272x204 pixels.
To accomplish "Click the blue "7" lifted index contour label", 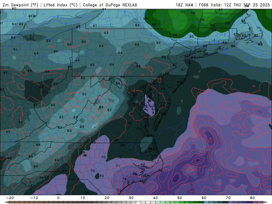I will pyautogui.click(x=225, y=35).
